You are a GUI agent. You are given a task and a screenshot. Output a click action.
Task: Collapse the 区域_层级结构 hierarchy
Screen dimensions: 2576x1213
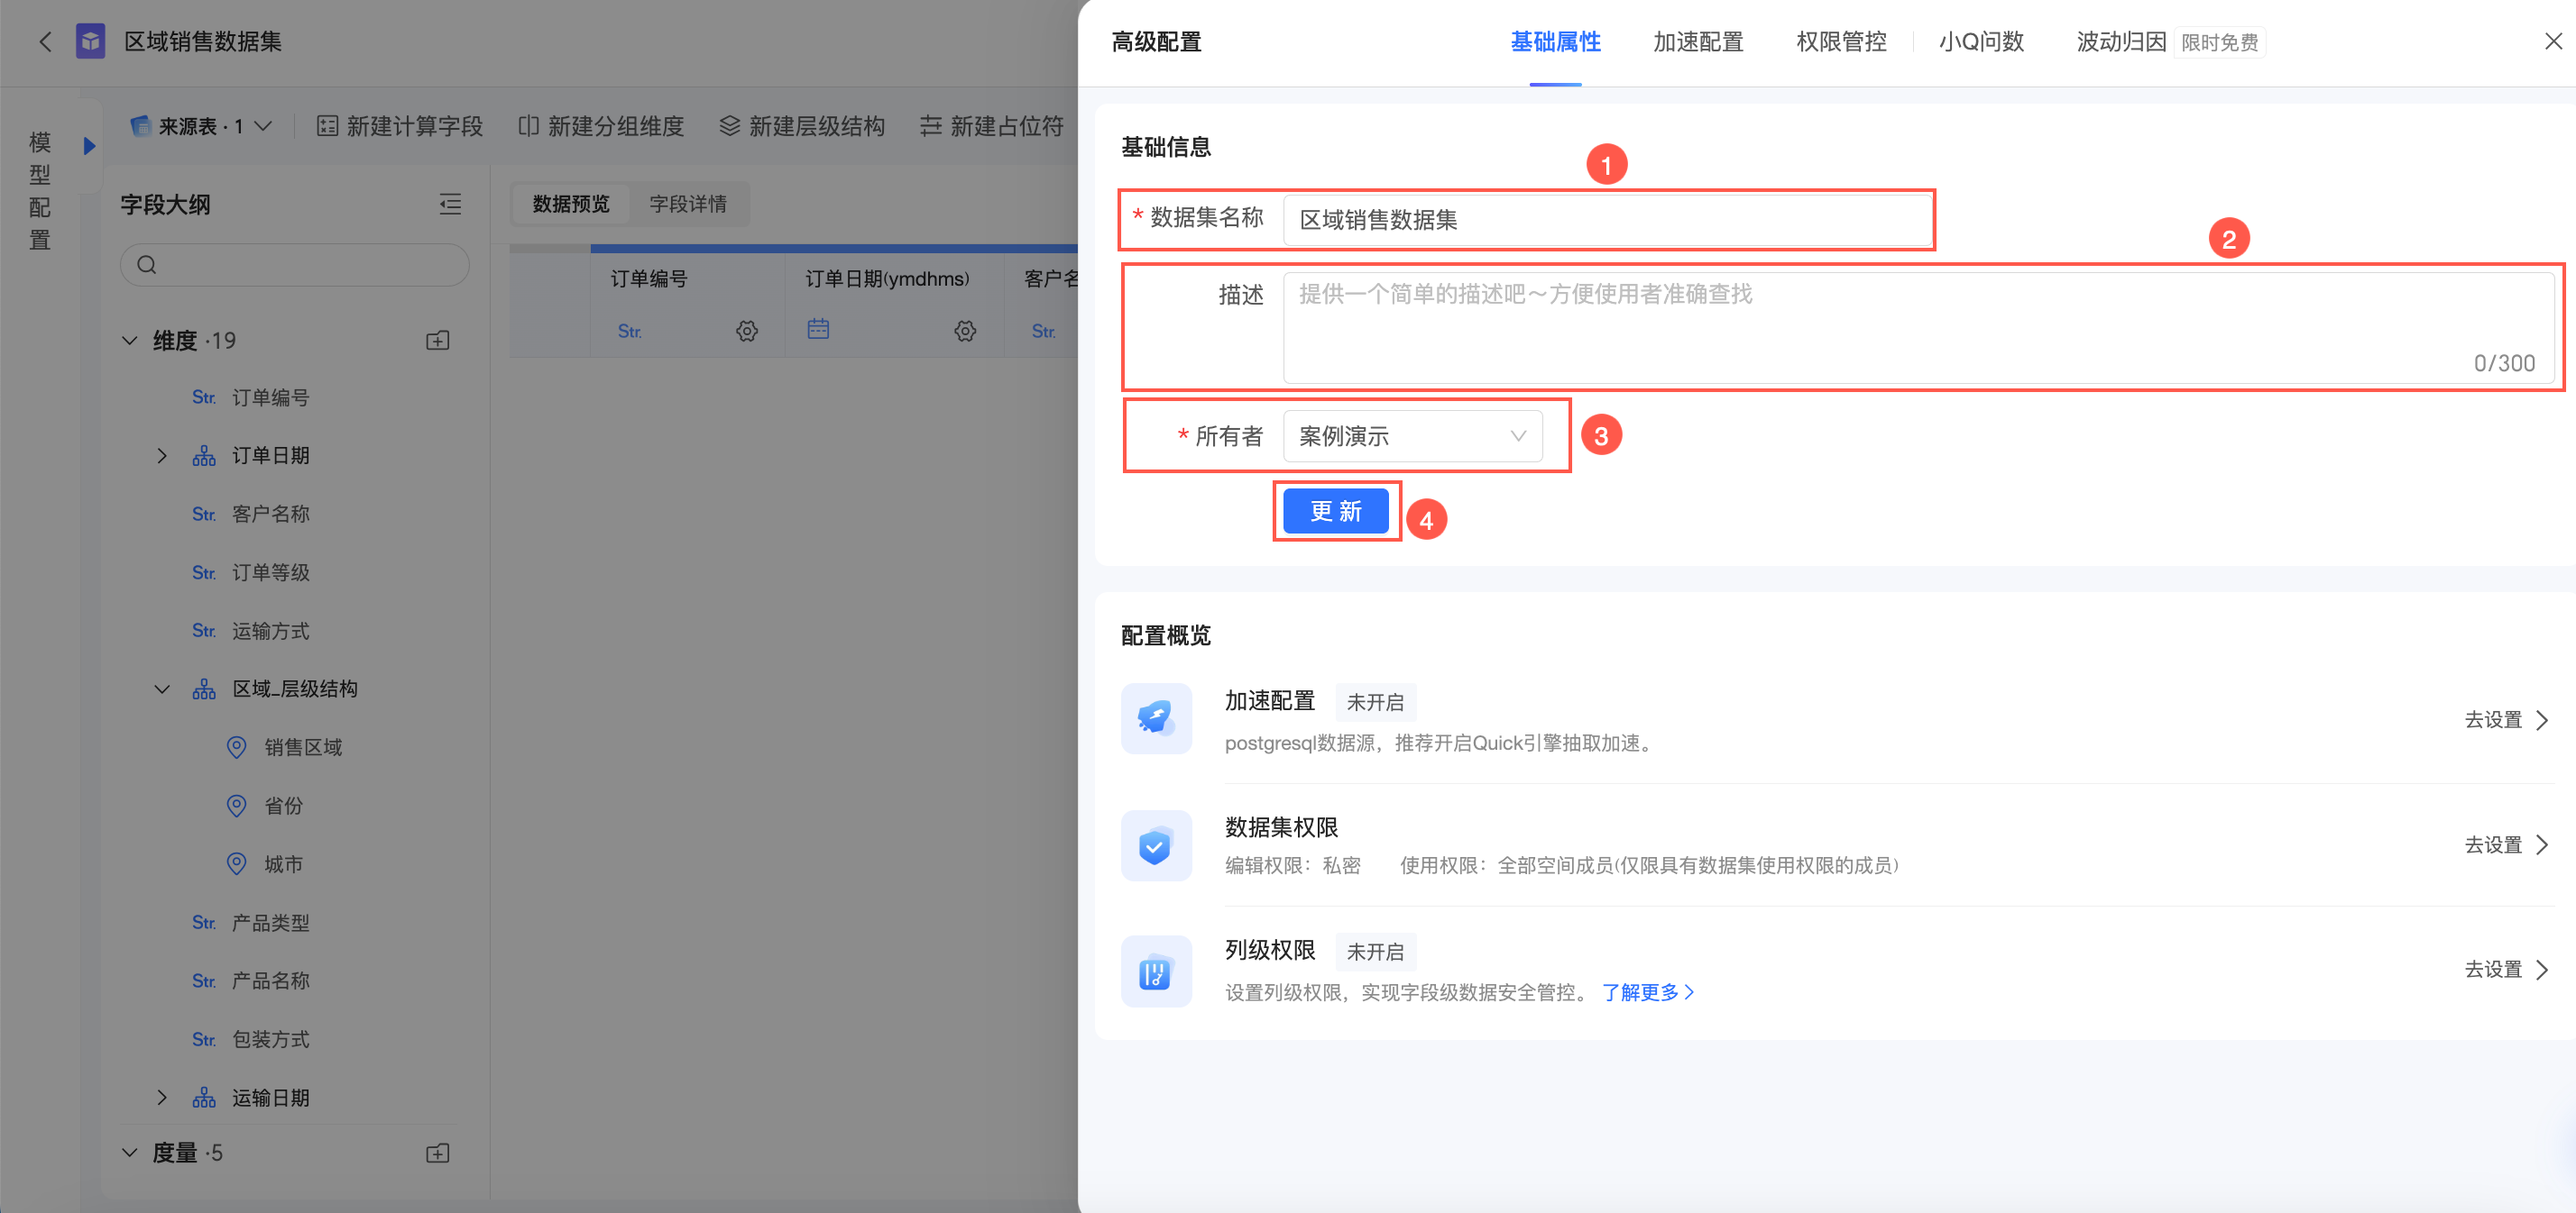(x=162, y=689)
